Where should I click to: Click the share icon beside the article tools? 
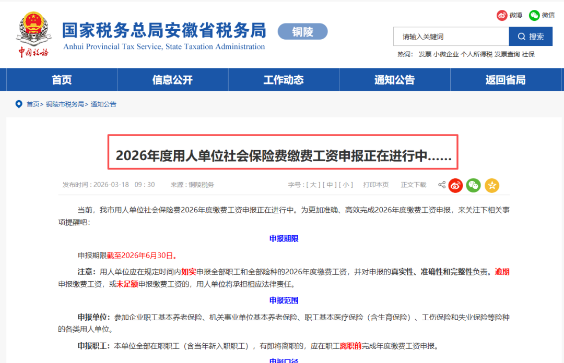(442, 185)
